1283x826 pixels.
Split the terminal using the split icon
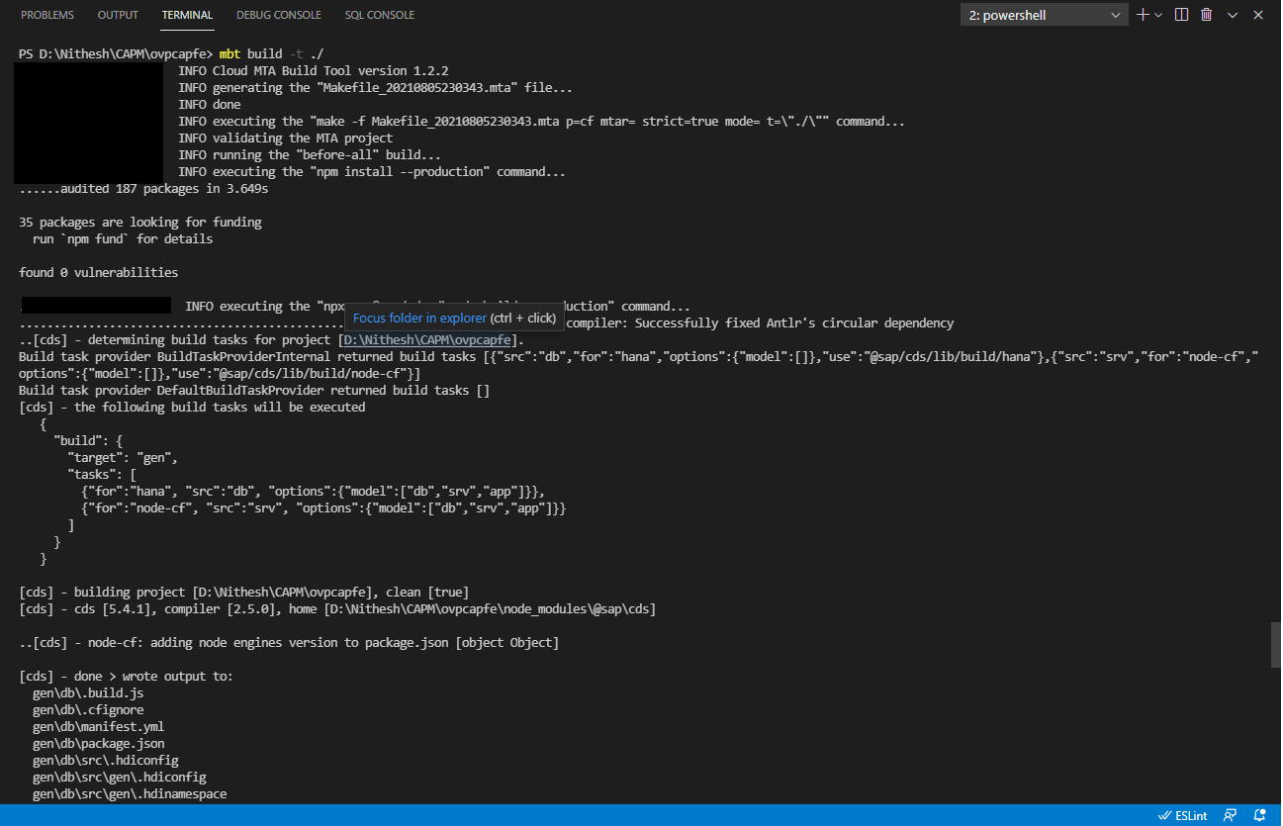[1179, 14]
